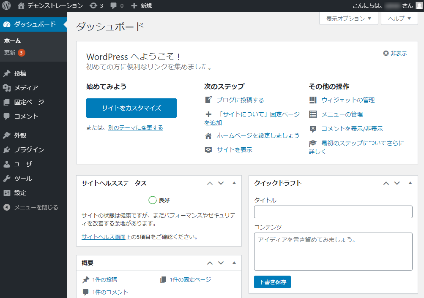Click the ツール wrench icon in sidebar
This screenshot has width=424, height=298.
(x=7, y=179)
